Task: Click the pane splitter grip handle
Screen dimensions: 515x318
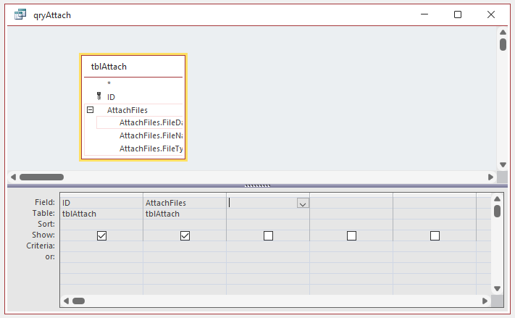Action: point(258,185)
